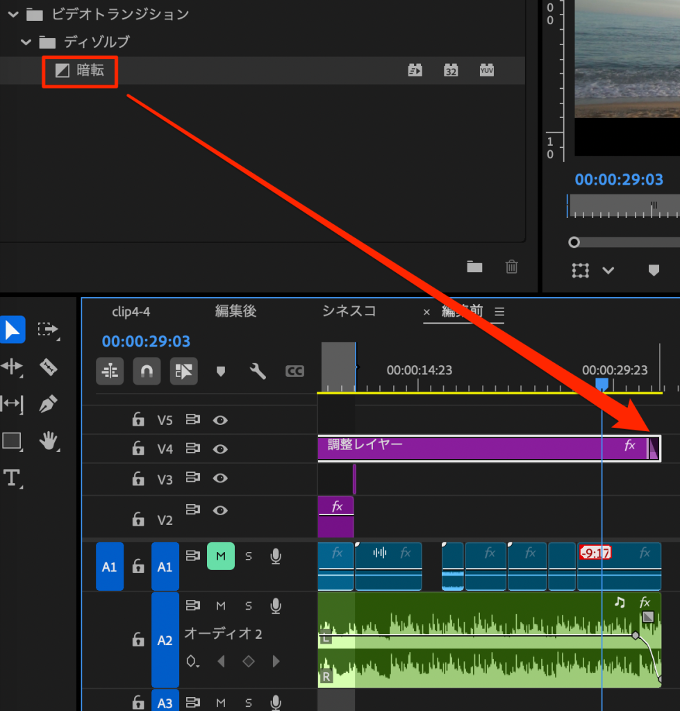
Task: Open timeline wrench display settings
Action: [258, 371]
